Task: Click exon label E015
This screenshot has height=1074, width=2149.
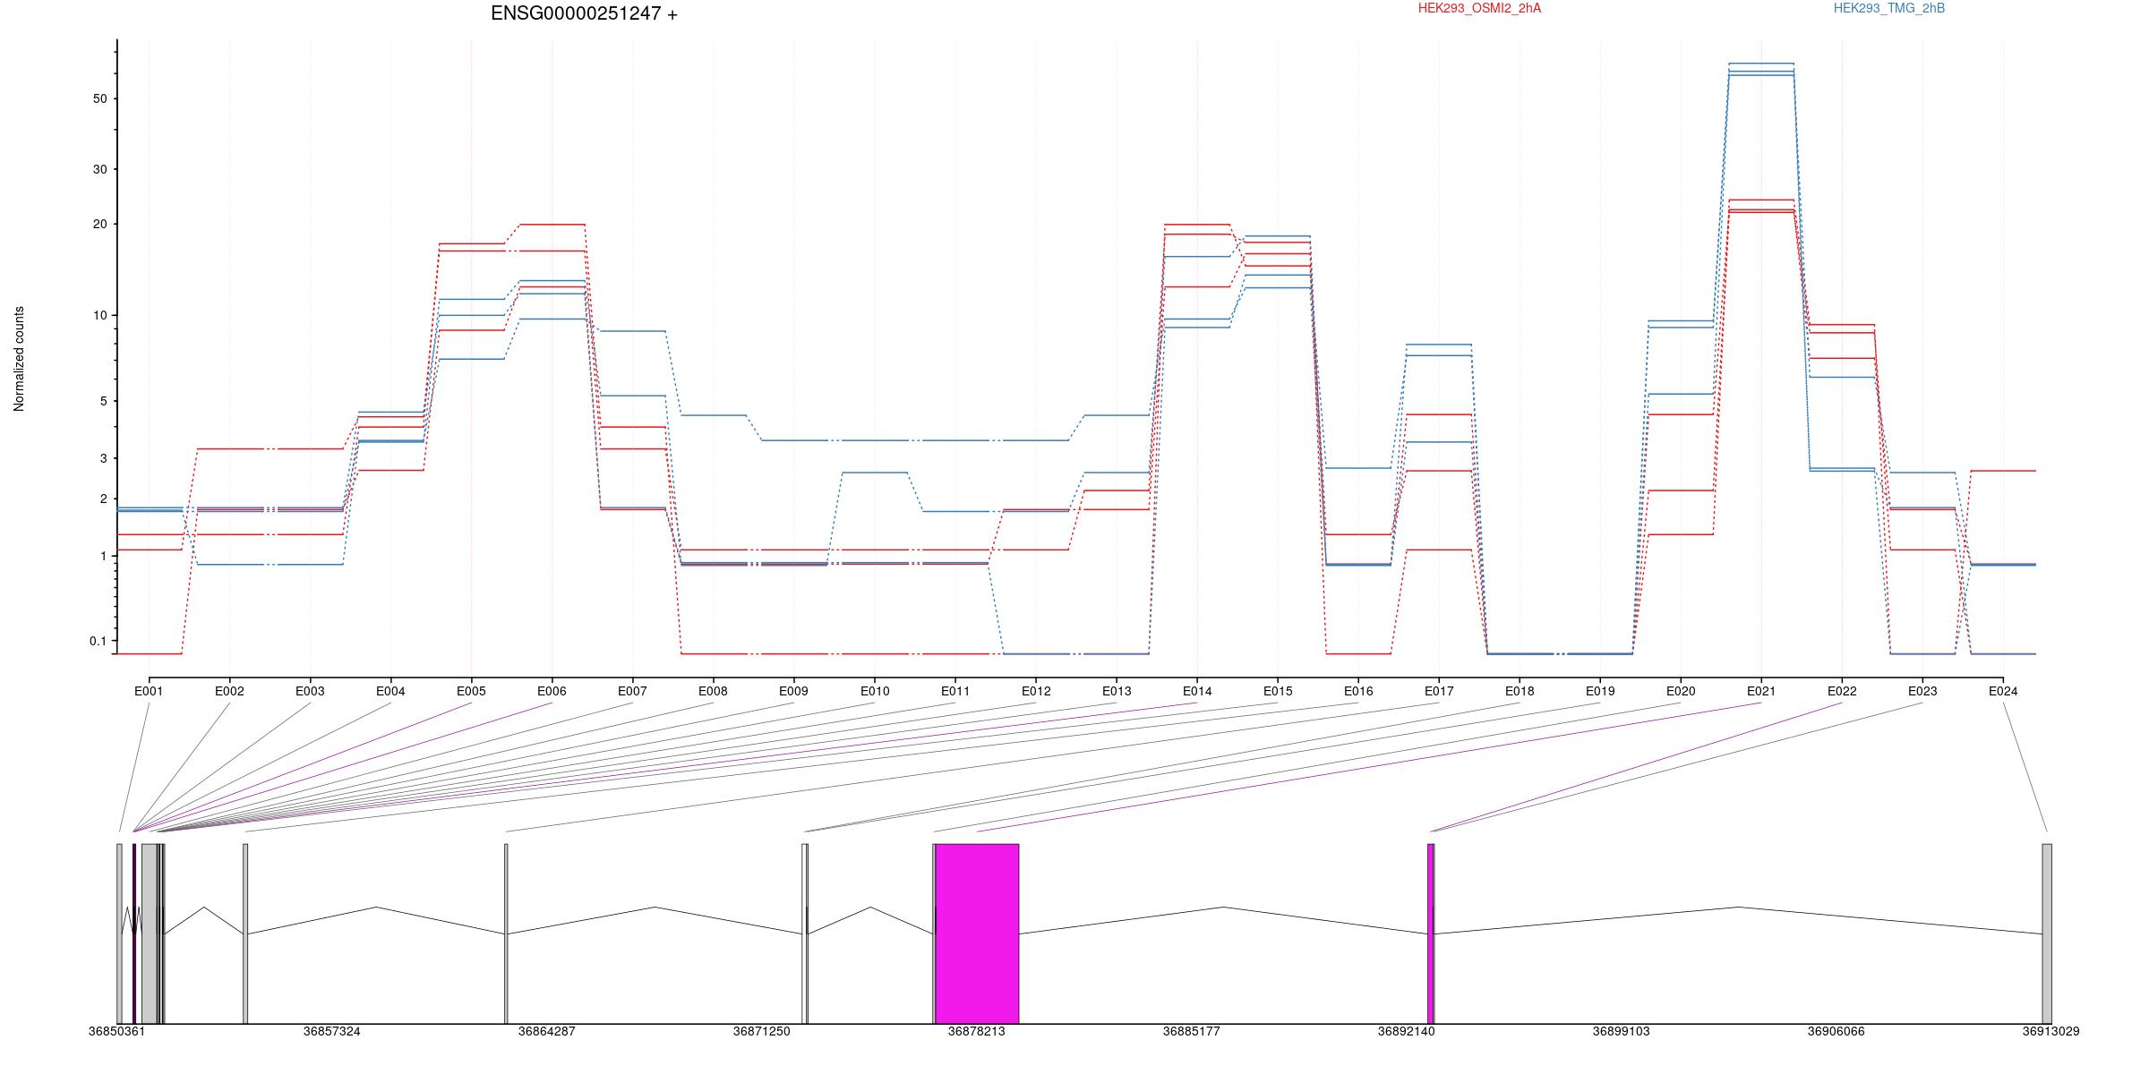Action: pyautogui.click(x=1278, y=691)
